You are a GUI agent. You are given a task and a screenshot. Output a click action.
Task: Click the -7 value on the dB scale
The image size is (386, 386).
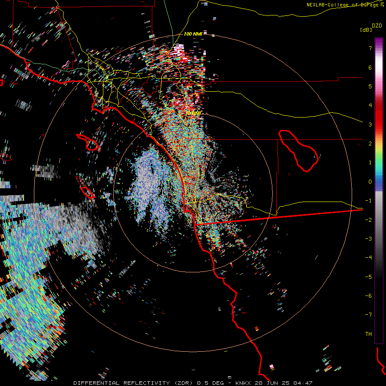(368, 315)
